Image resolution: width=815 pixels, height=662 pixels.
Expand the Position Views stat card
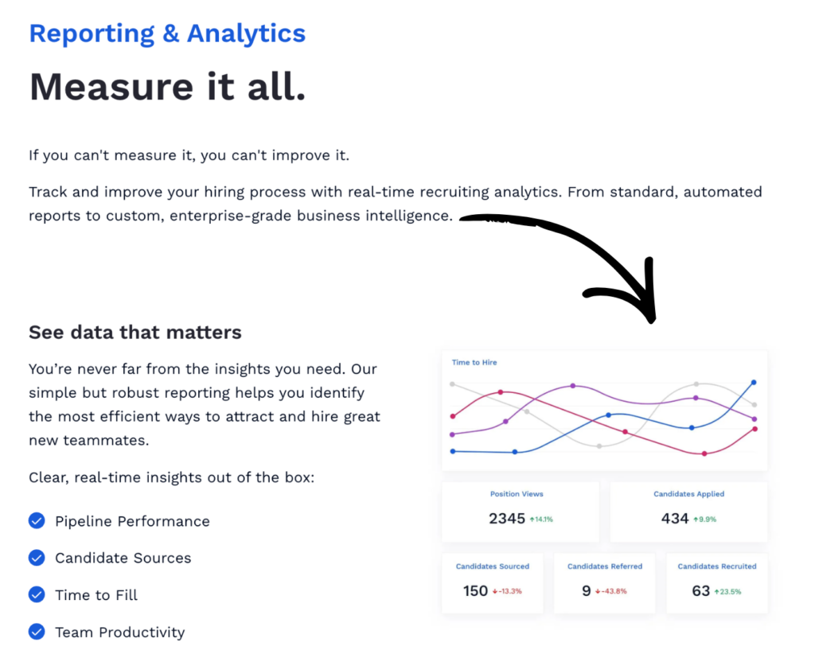point(521,512)
